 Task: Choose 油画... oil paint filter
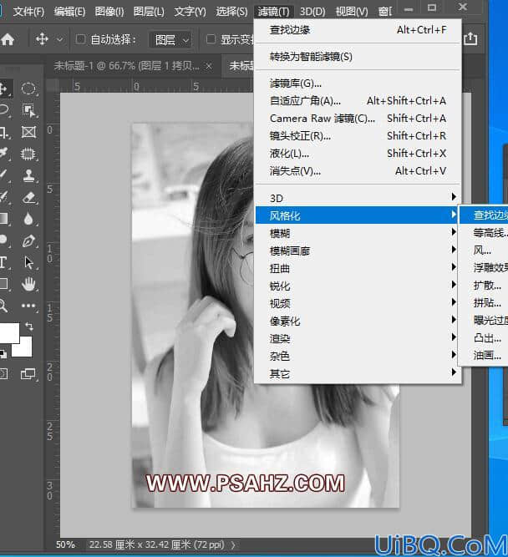pyautogui.click(x=484, y=356)
